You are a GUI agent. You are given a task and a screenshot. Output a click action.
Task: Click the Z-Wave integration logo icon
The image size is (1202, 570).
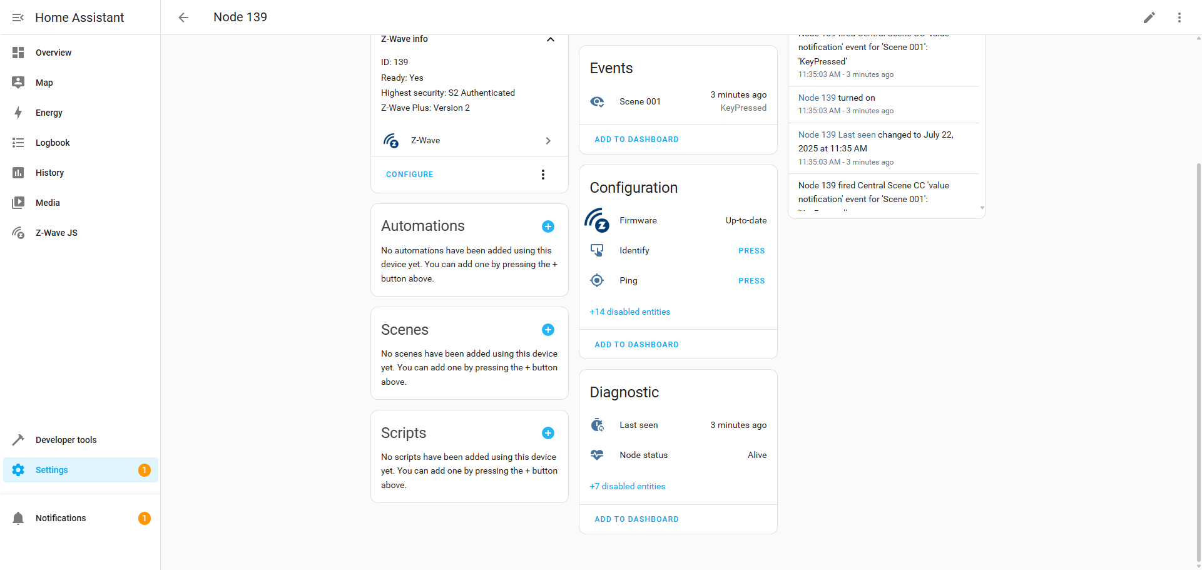click(x=391, y=141)
